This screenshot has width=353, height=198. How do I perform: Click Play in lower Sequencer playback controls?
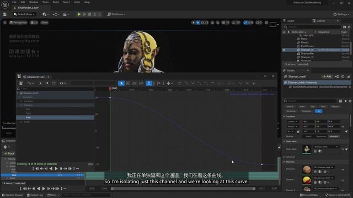point(44,189)
